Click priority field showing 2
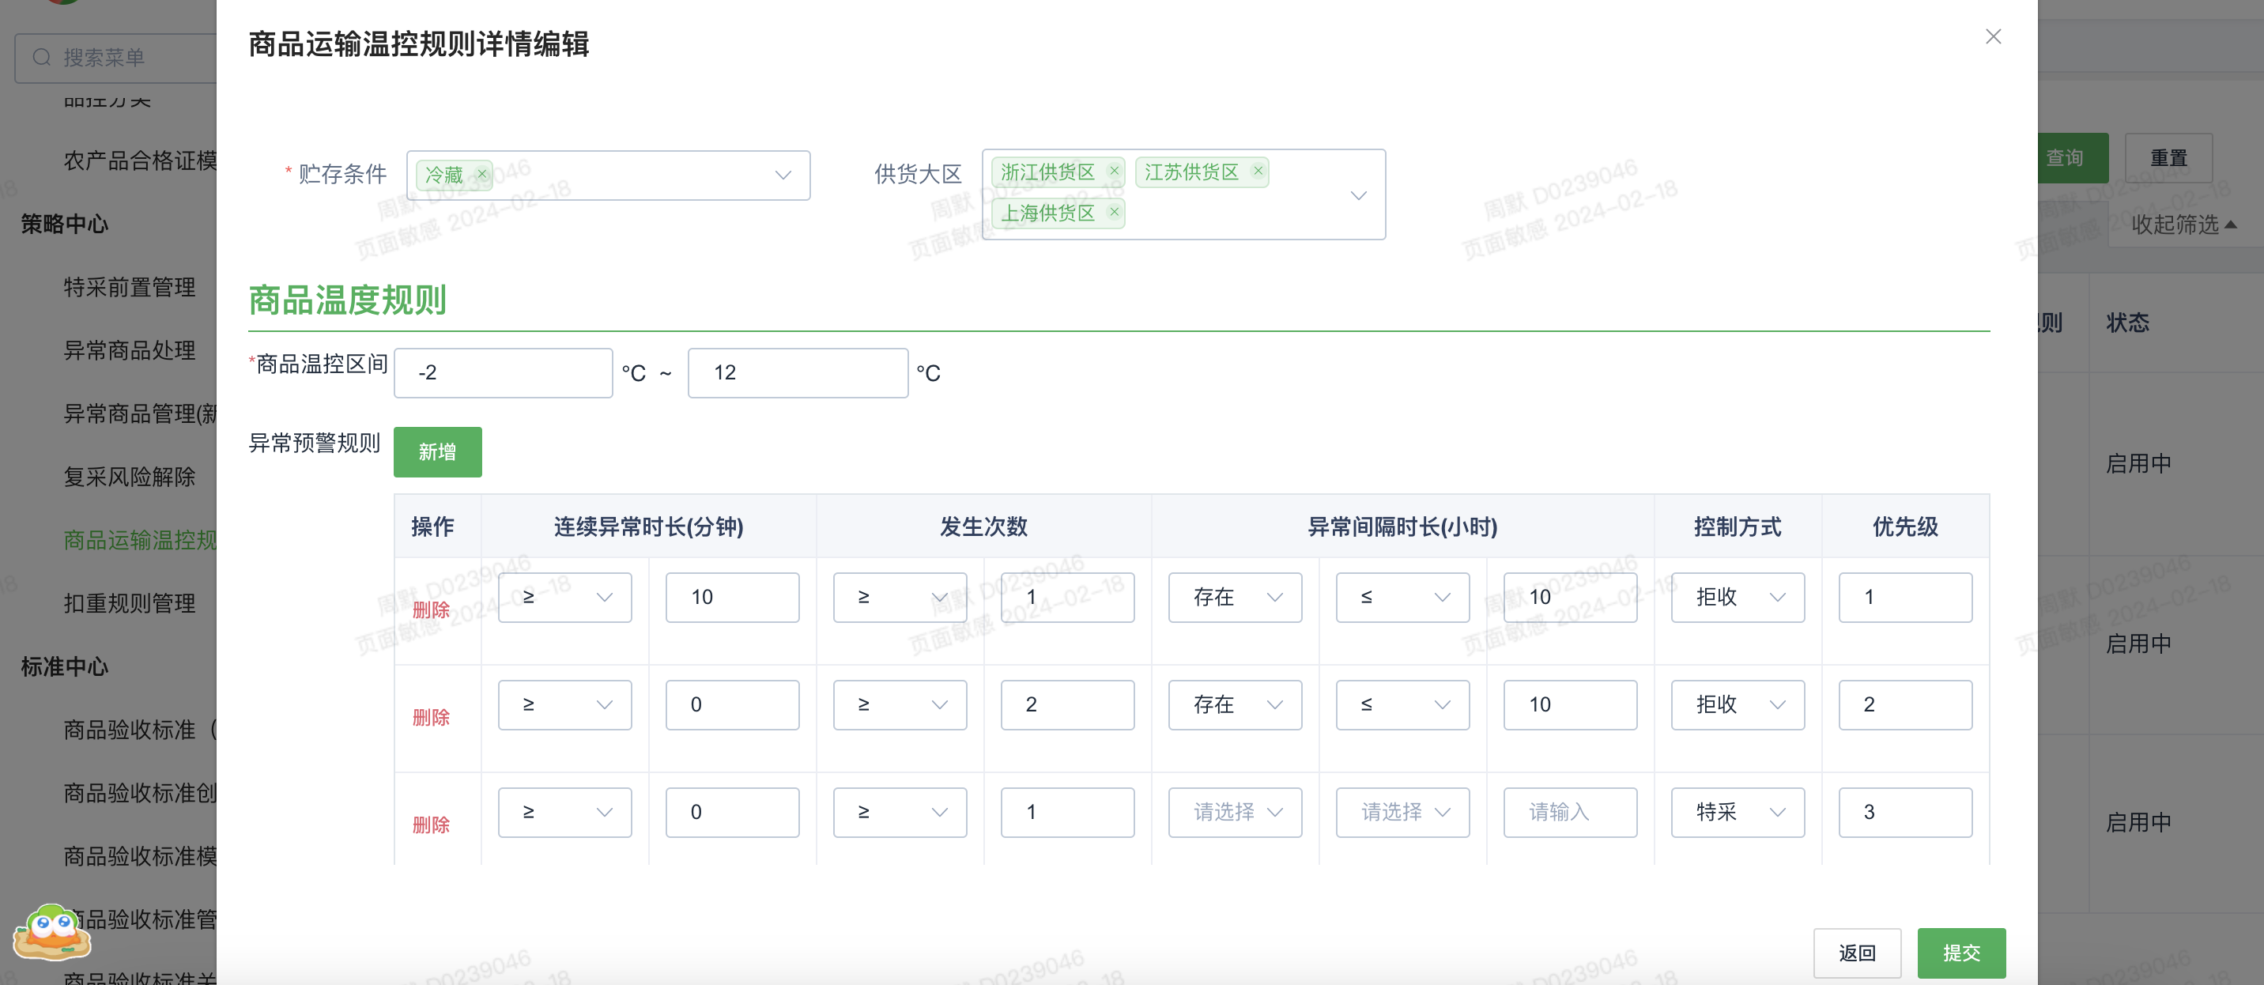The height and width of the screenshot is (985, 2264). pos(1905,704)
